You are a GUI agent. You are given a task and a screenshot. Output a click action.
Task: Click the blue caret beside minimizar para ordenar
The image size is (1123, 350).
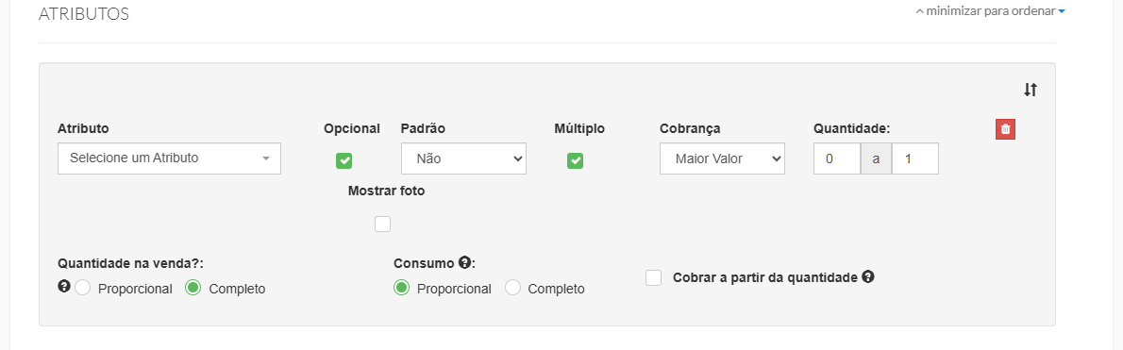click(x=1062, y=11)
